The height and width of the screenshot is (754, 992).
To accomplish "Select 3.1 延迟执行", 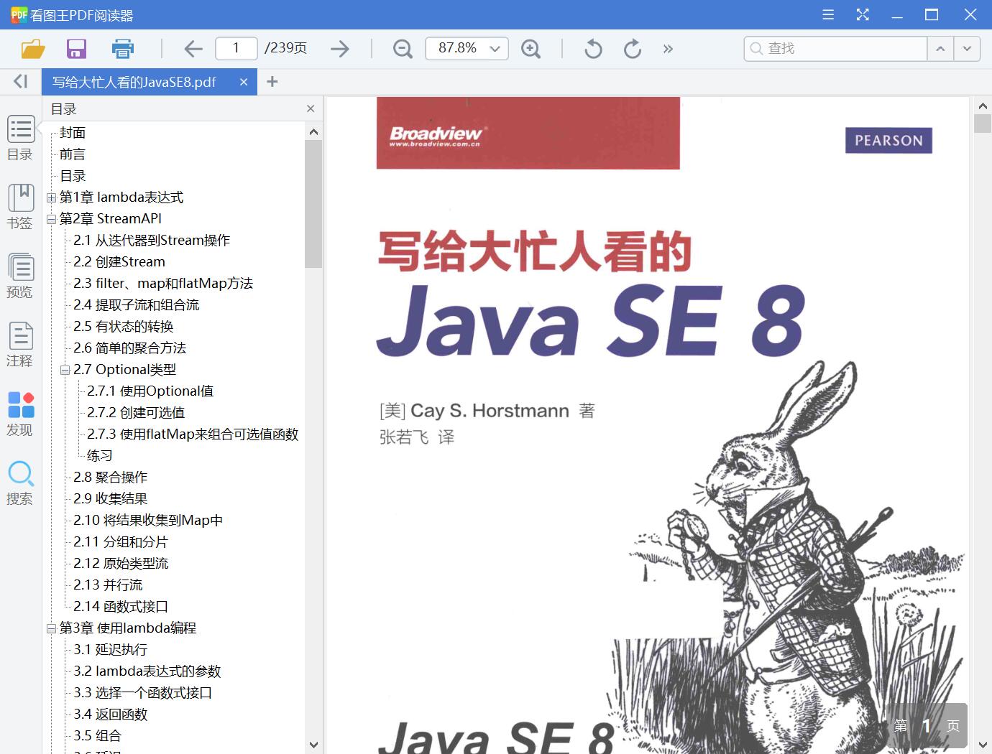I will click(110, 650).
